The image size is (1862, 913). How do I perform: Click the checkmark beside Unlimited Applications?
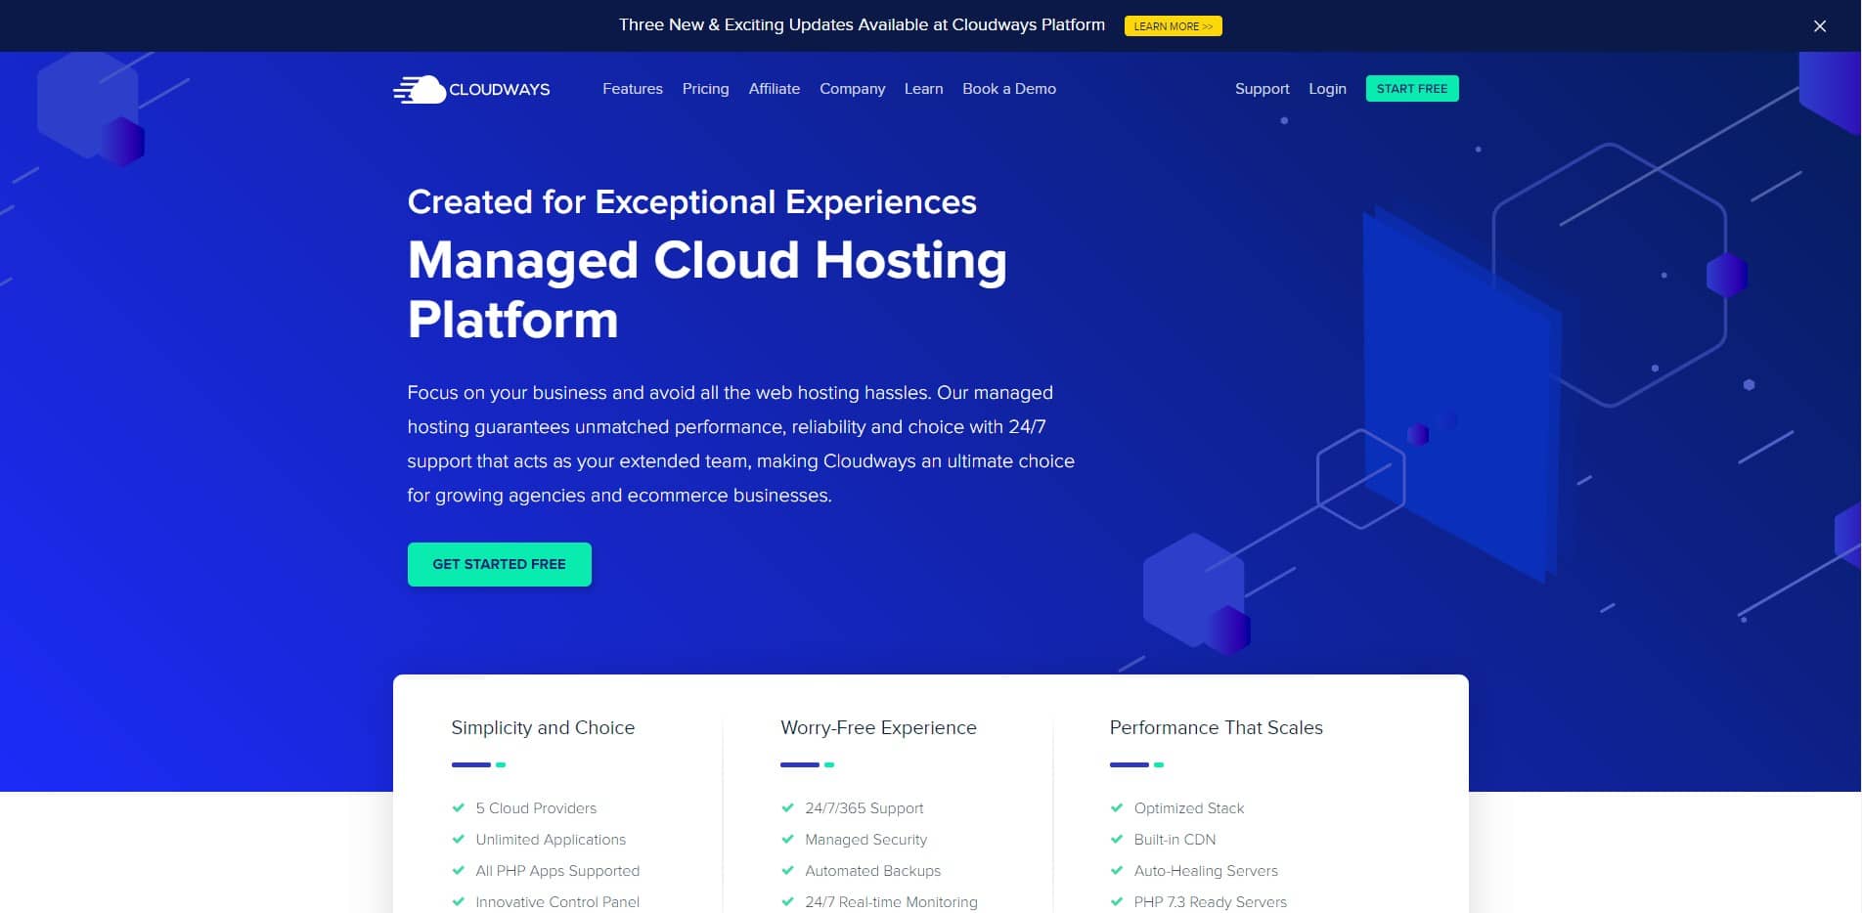point(458,839)
